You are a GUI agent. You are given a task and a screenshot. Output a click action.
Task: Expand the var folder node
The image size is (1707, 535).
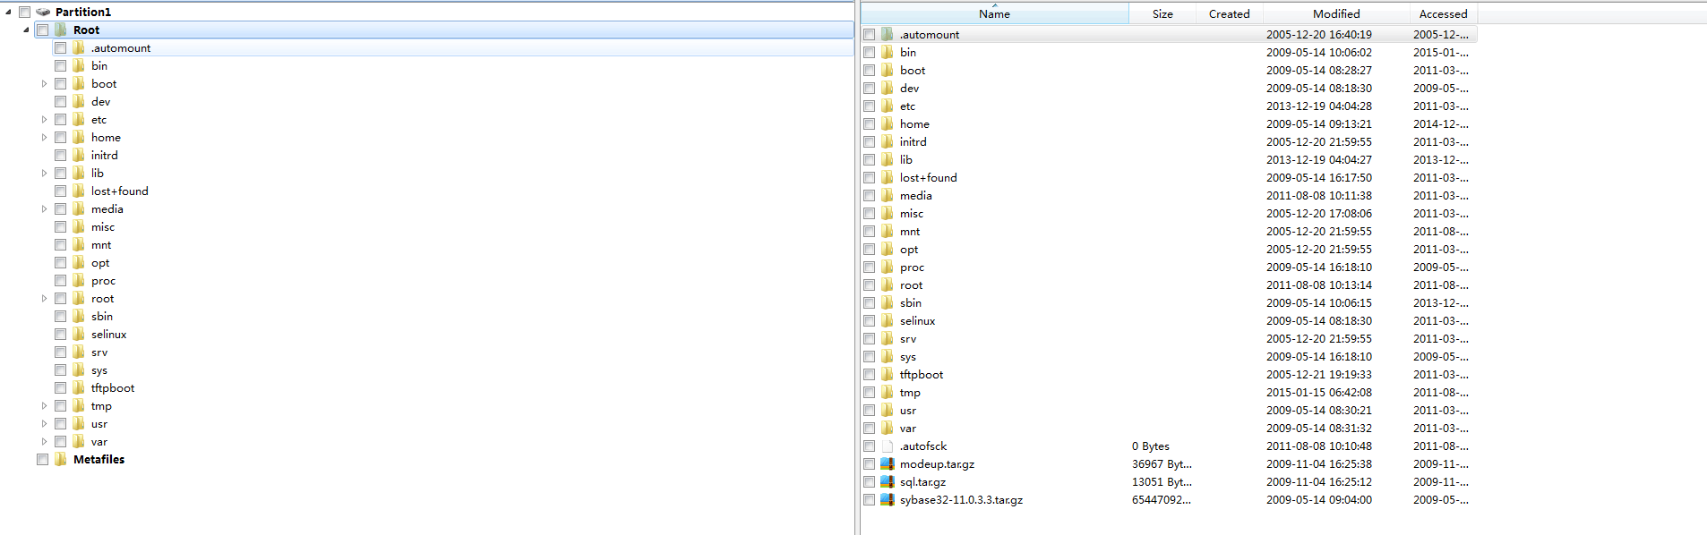[x=44, y=441]
